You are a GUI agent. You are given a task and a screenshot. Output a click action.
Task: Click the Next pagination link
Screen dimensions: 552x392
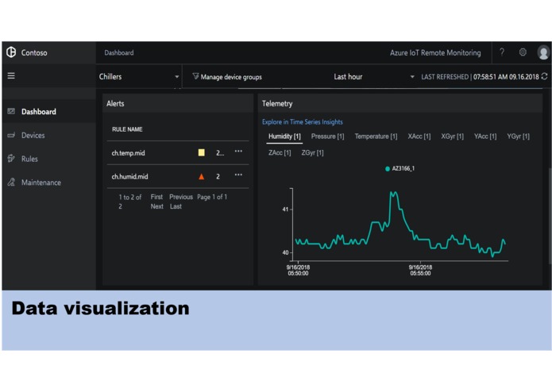pyautogui.click(x=156, y=206)
